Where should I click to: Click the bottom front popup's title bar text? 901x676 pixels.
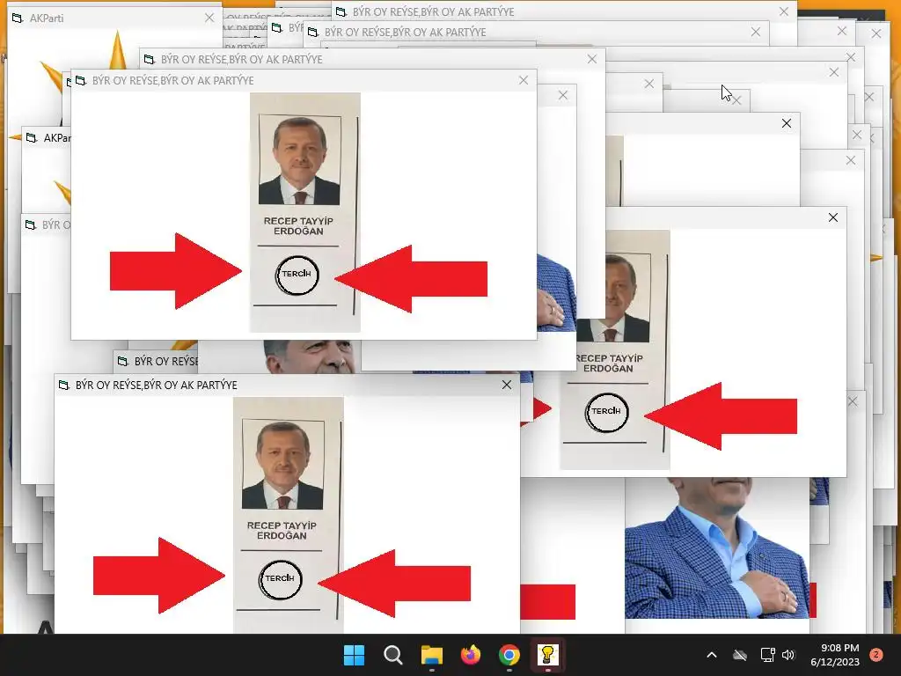click(x=157, y=386)
